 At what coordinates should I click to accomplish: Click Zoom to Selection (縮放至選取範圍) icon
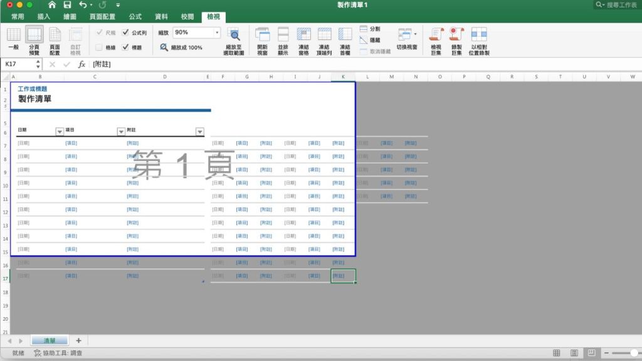(x=234, y=35)
